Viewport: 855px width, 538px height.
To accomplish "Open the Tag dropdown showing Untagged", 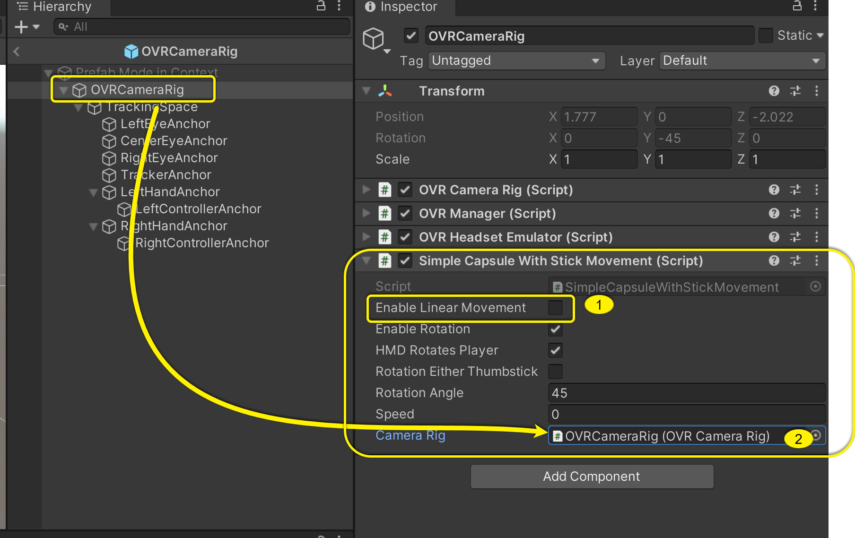I will pos(516,61).
